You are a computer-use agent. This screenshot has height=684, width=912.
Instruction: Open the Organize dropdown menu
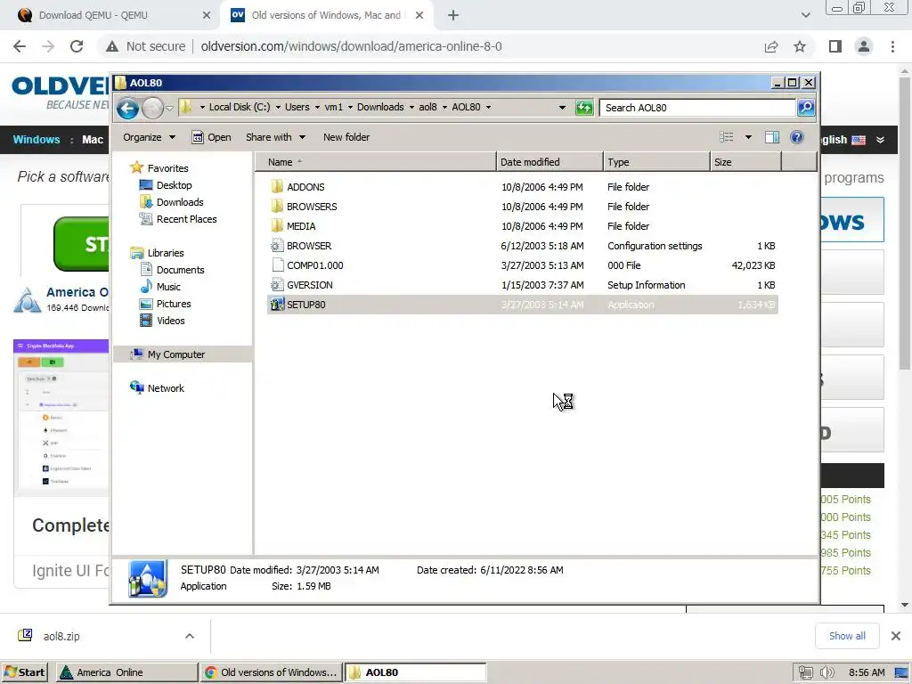[x=149, y=137]
